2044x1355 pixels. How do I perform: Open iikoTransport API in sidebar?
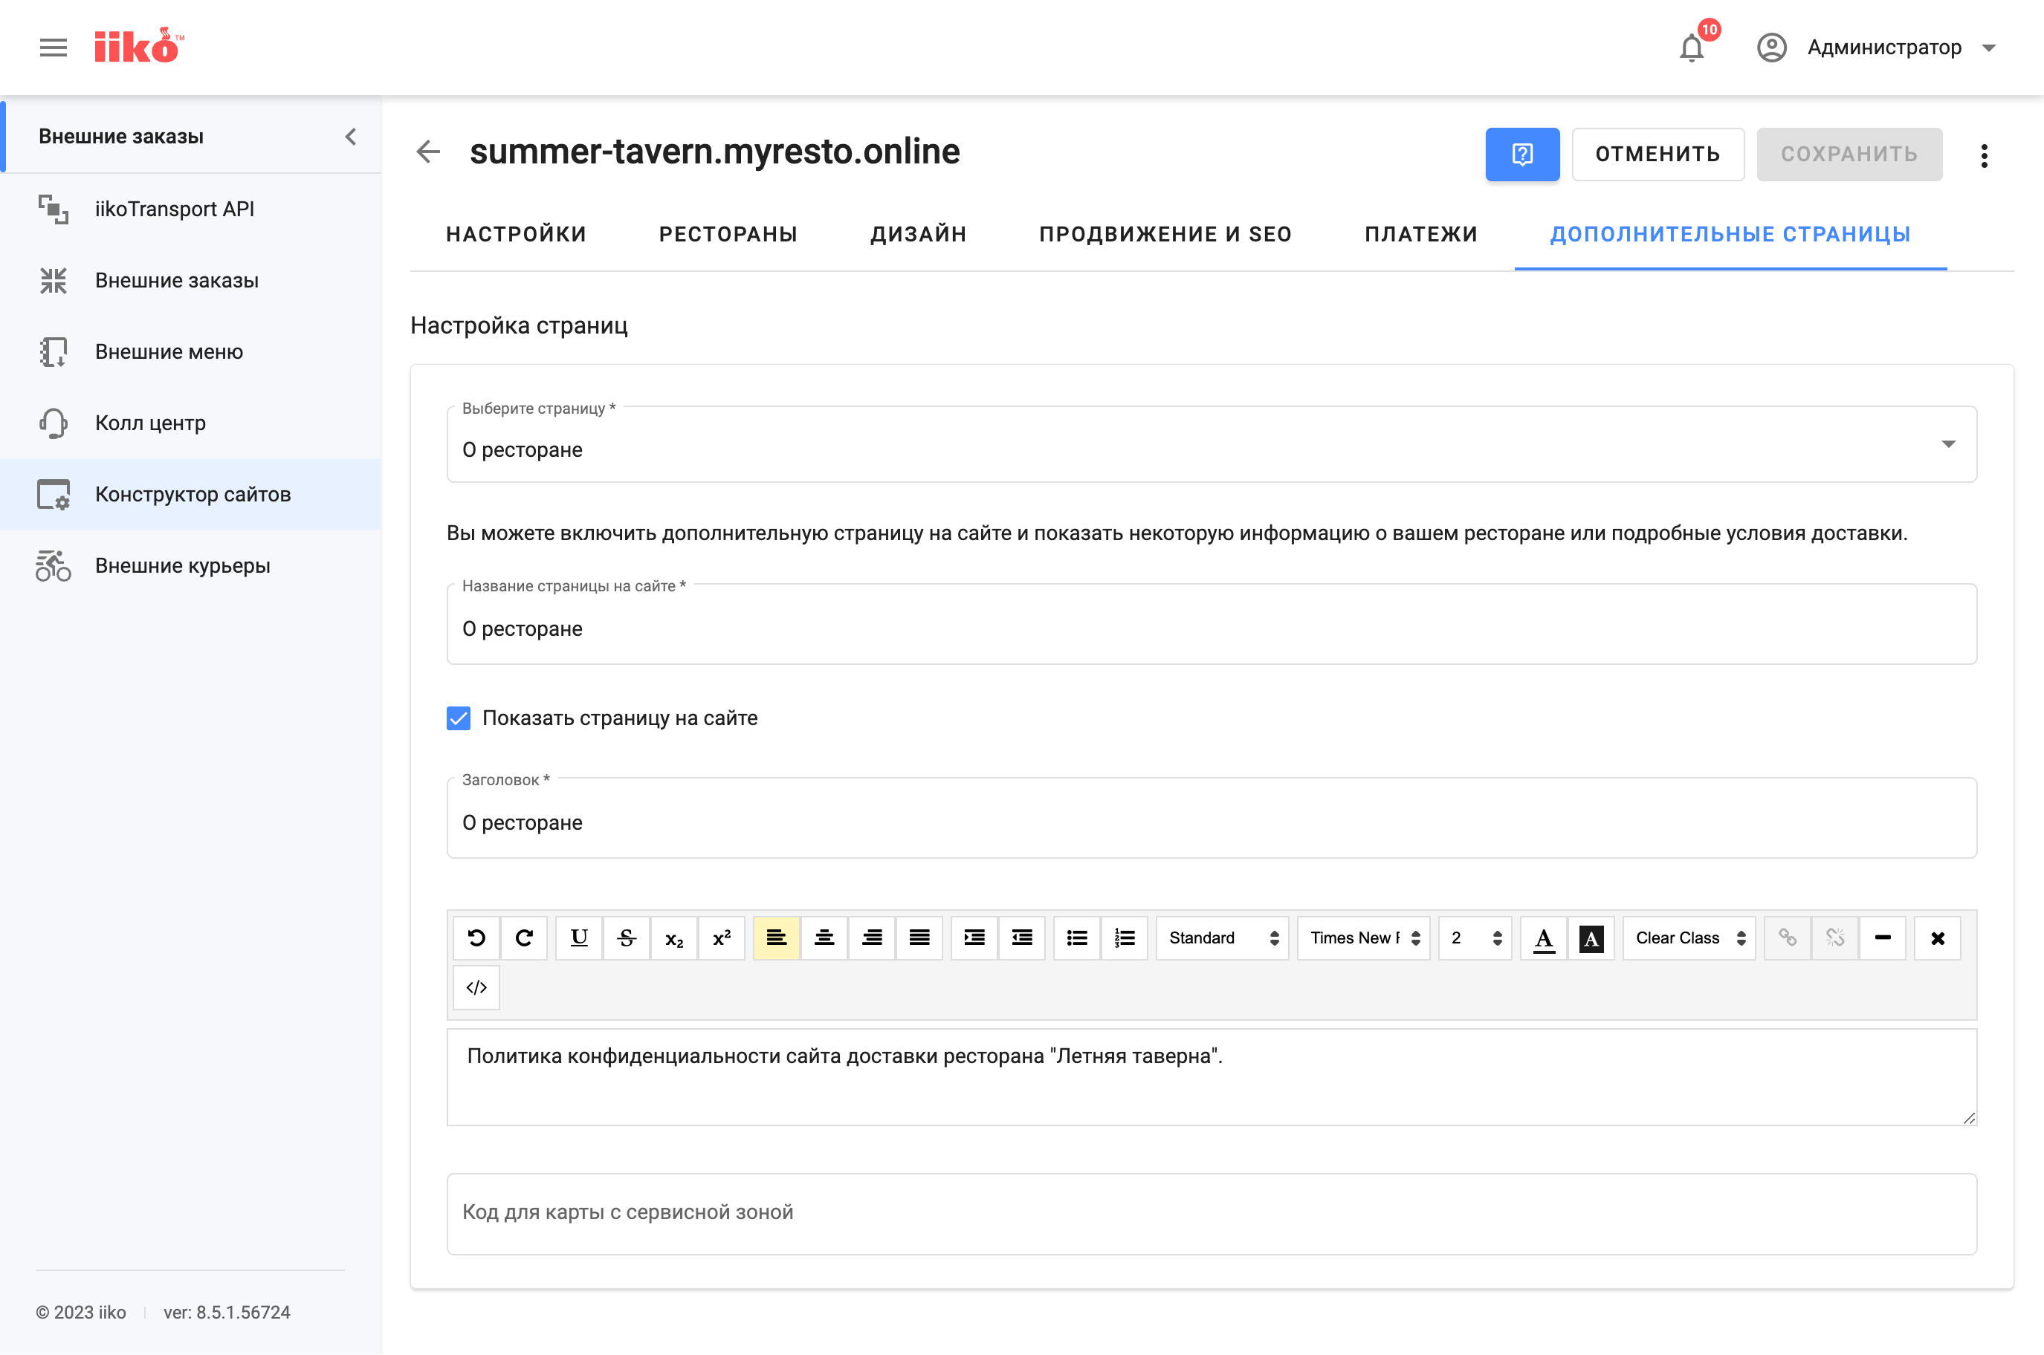click(191, 209)
